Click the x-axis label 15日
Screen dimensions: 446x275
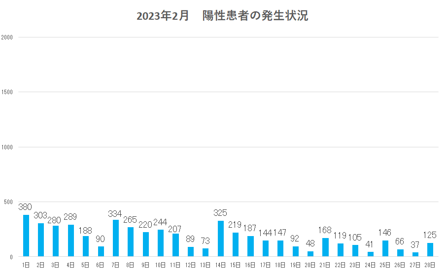(x=235, y=265)
